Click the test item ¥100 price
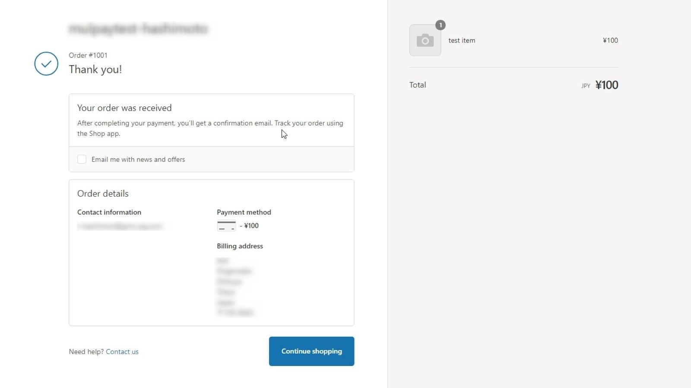The width and height of the screenshot is (691, 388). [x=610, y=41]
